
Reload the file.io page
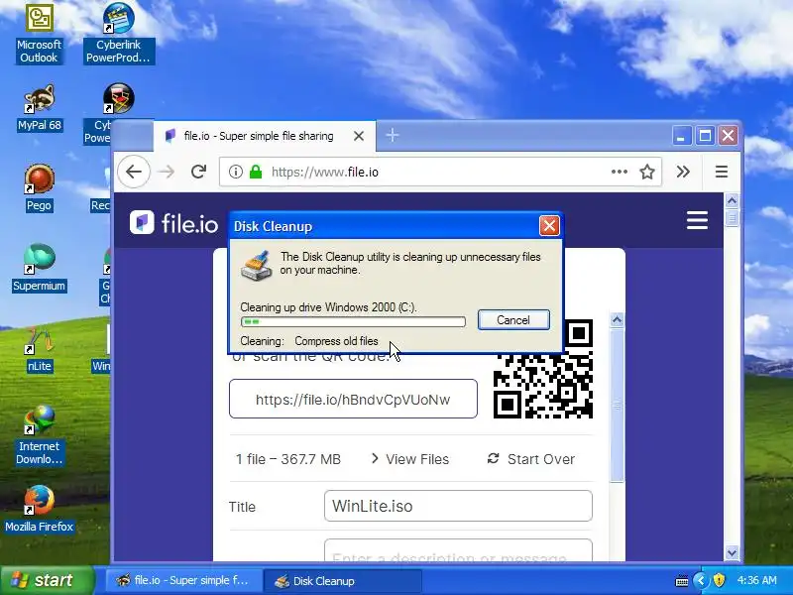pos(199,172)
